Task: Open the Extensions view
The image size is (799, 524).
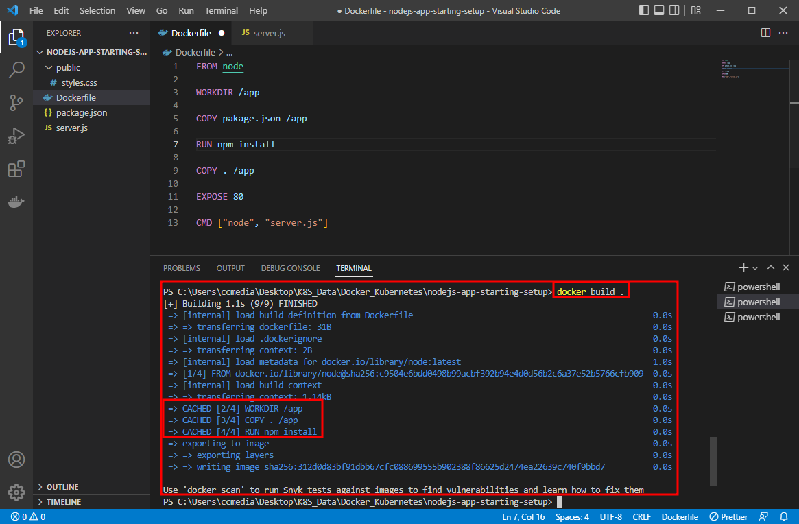Action: point(16,169)
